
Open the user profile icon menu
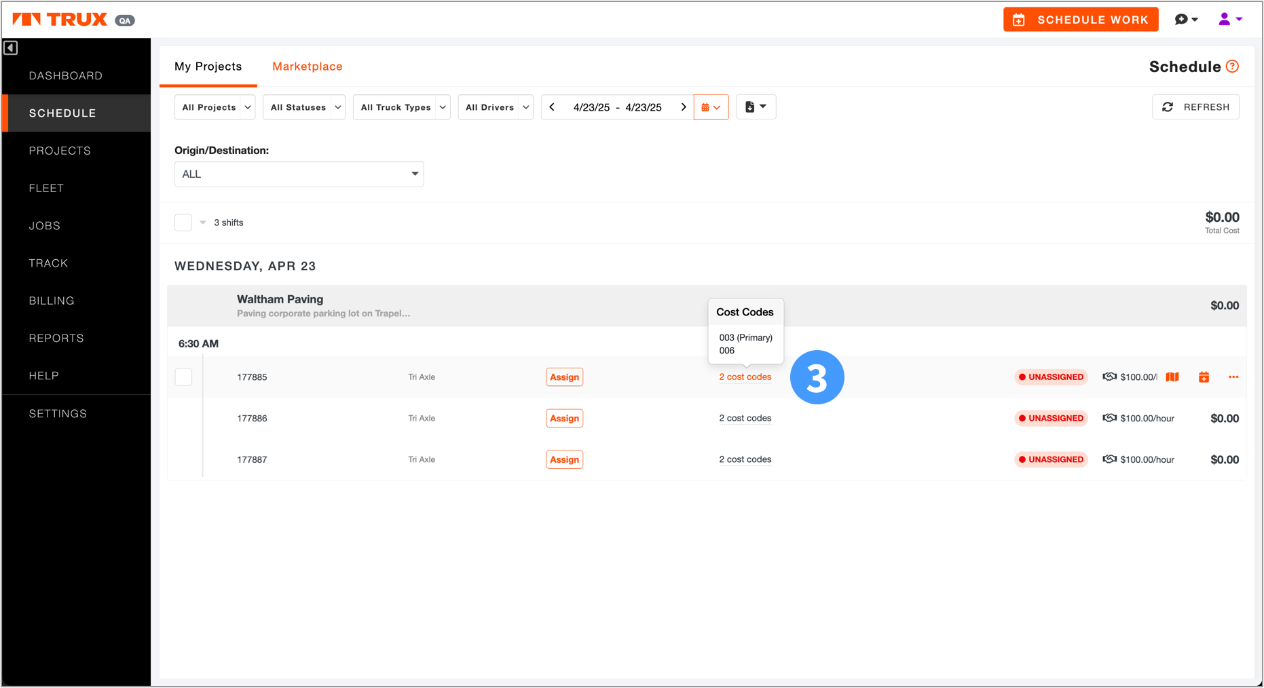(x=1229, y=20)
